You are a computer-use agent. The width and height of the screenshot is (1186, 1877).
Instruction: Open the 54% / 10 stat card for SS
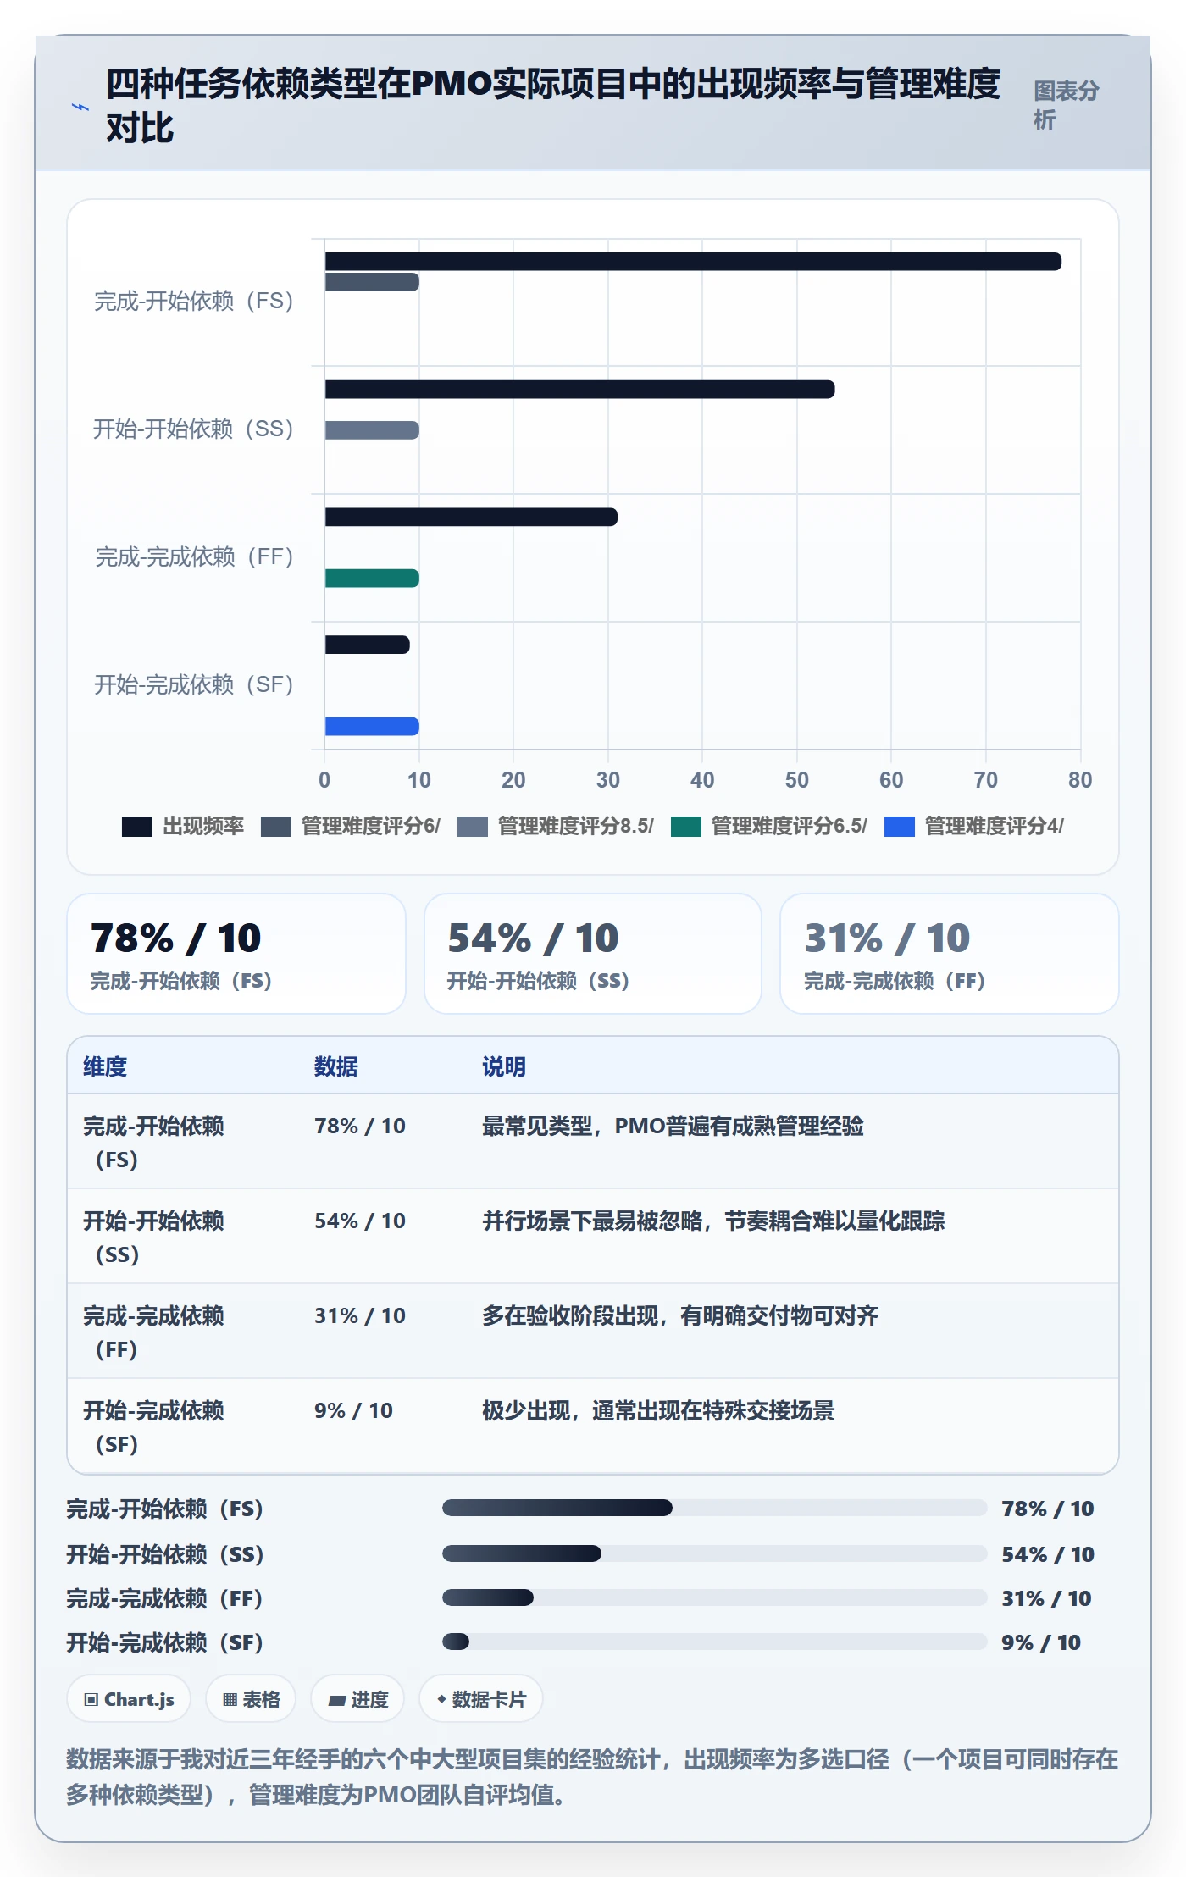tap(593, 954)
